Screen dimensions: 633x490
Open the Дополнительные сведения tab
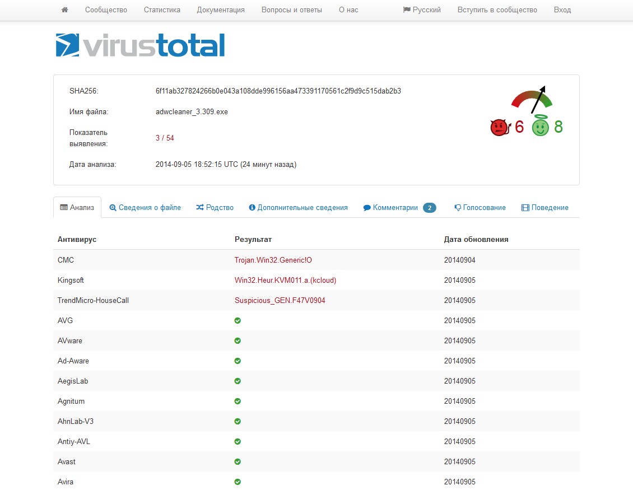point(298,207)
